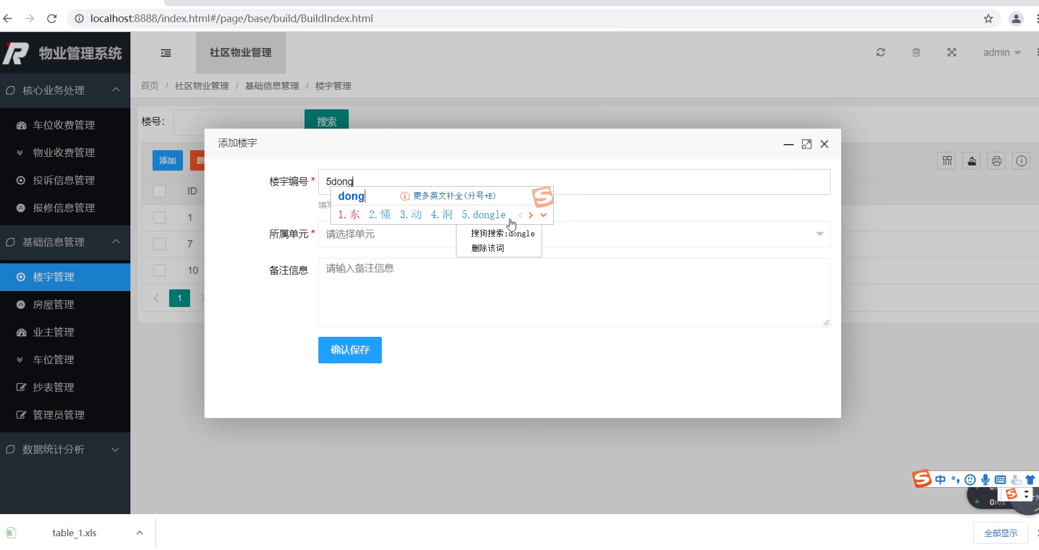Screen dimensions: 1039x550
Task: Check the select-all checkbox in table header
Action: click(160, 191)
